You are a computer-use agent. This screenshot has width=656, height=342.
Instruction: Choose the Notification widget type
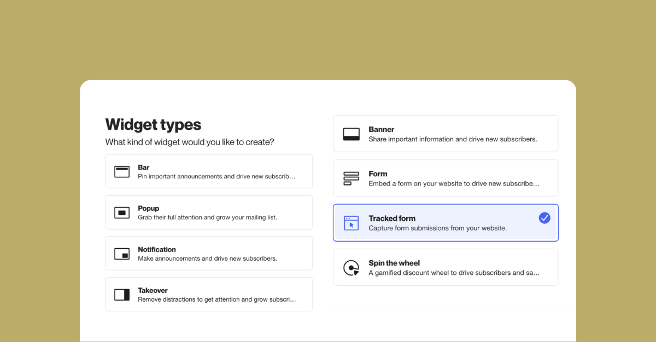click(209, 253)
